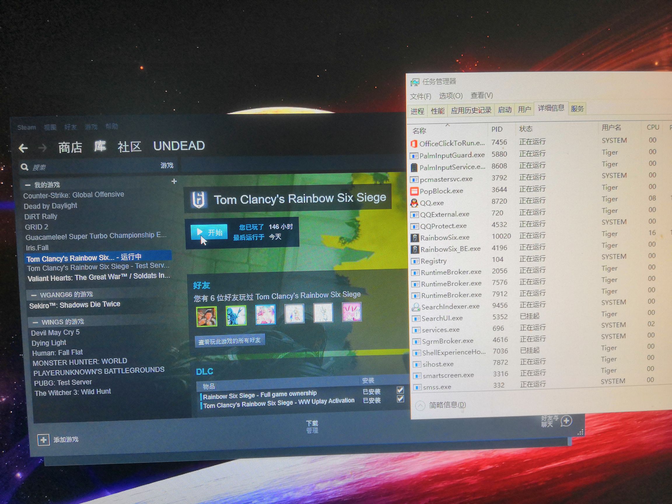Viewport: 672px width, 504px height.
Task: Open the second friend avatar thumbnail
Action: click(236, 315)
